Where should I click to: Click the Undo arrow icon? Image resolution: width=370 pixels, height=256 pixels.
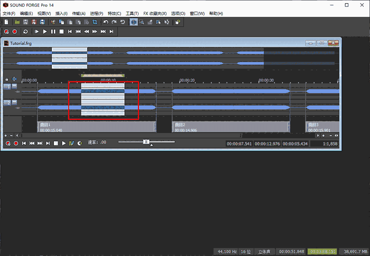106,22
